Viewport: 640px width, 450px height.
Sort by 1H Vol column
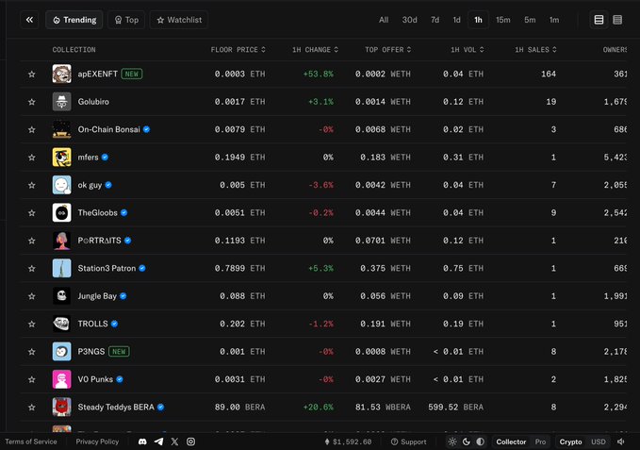click(468, 49)
